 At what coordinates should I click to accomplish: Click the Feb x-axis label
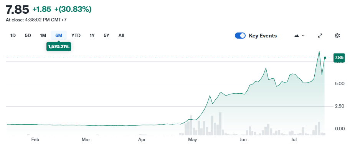click(35, 140)
